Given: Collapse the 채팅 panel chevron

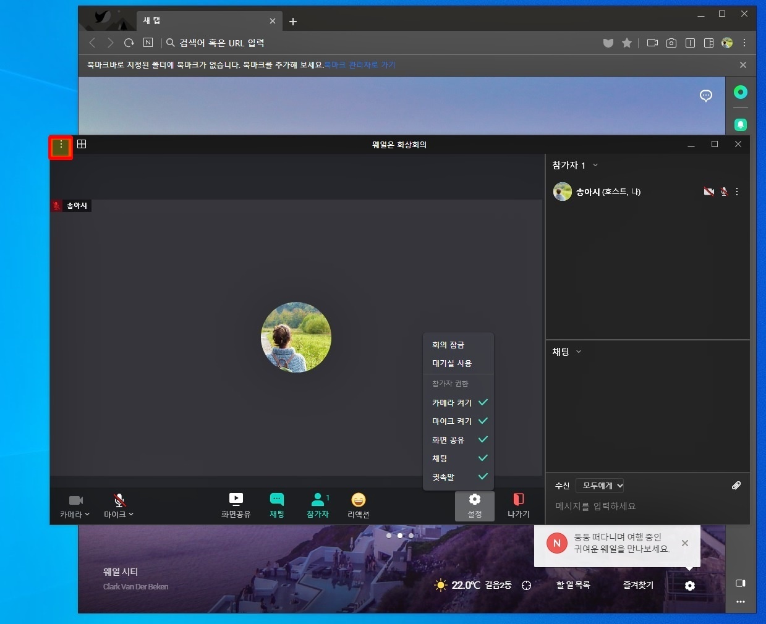Looking at the screenshot, I should pyautogui.click(x=579, y=352).
